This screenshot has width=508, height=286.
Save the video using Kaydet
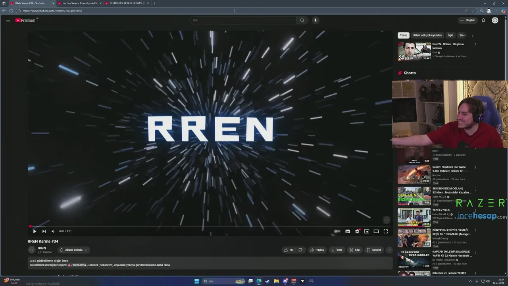tap(374, 250)
